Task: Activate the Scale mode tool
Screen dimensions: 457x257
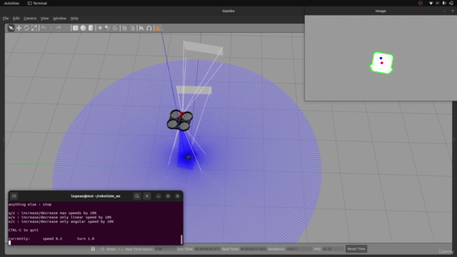Action: 34,28
